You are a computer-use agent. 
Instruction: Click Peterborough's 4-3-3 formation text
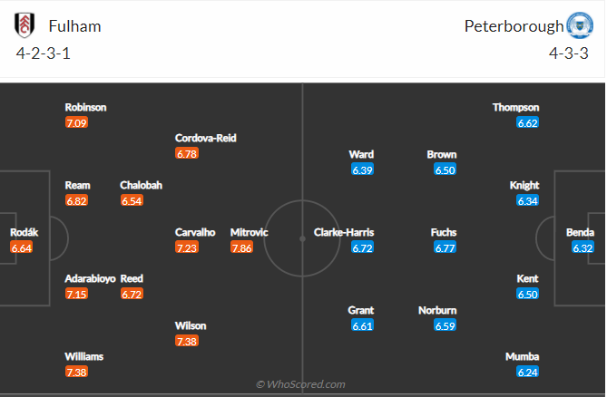570,53
